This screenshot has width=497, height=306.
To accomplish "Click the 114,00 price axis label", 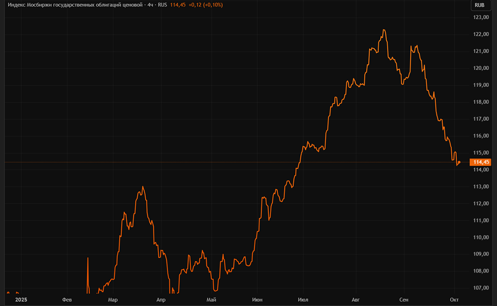I will point(481,169).
